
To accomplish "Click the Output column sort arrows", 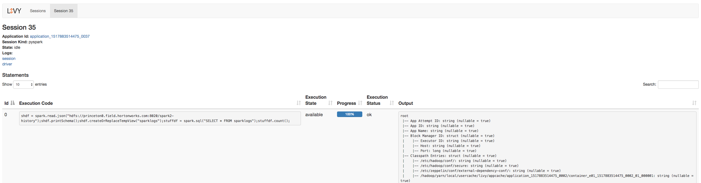I will 694,103.
